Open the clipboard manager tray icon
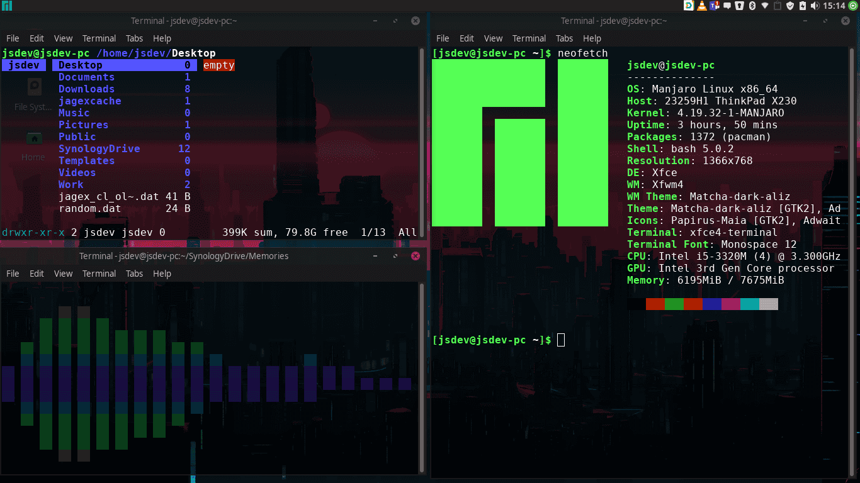Screen dimensions: 860x483 tap(777, 6)
